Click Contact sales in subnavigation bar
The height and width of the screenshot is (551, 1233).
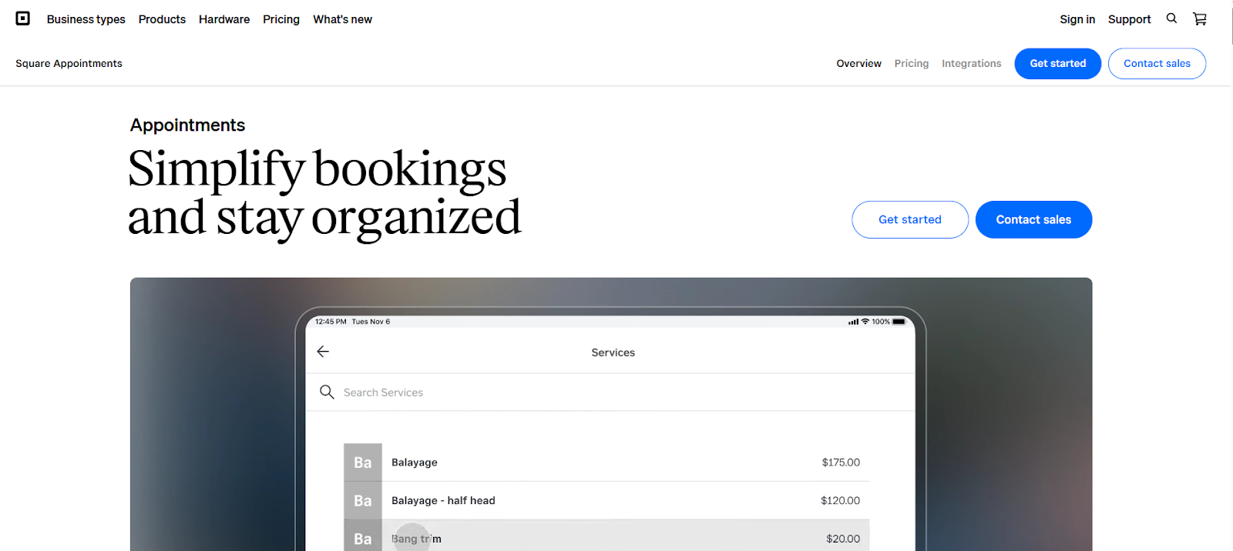click(x=1157, y=63)
